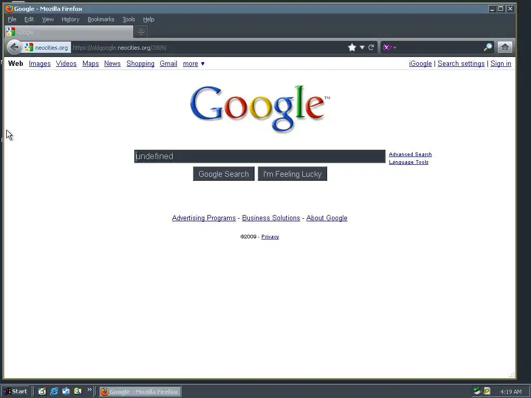Click the Sign in link
The image size is (531, 398).
tap(500, 64)
